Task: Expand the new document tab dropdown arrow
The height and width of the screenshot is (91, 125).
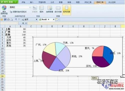Action: (59, 19)
